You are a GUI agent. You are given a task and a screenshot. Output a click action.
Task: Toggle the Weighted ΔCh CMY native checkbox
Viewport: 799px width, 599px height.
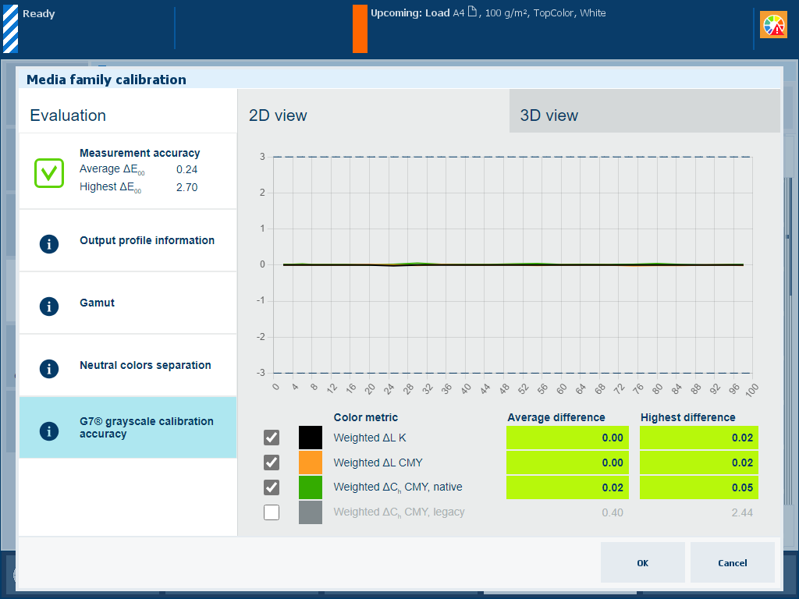coord(272,487)
